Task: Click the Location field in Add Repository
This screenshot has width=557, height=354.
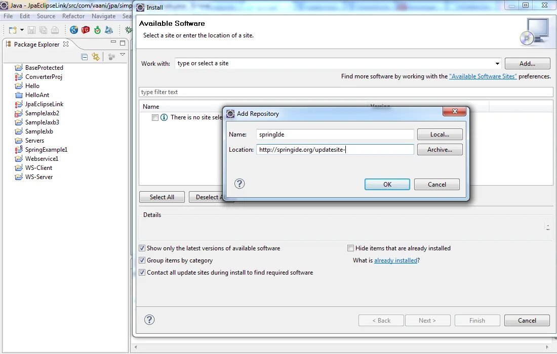Action: 335,149
